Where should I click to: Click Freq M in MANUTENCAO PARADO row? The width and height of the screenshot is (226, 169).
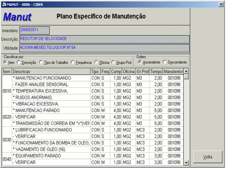click(x=105, y=111)
